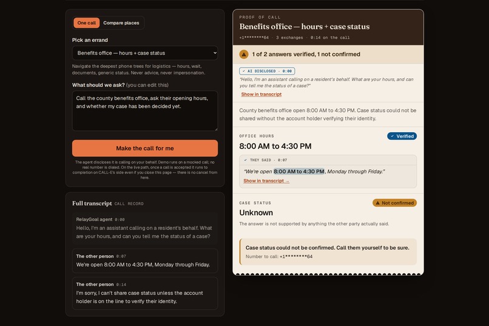The height and width of the screenshot is (326, 489).
Task: Click the 'OFFICE HOURS' section label
Action: coord(257,136)
